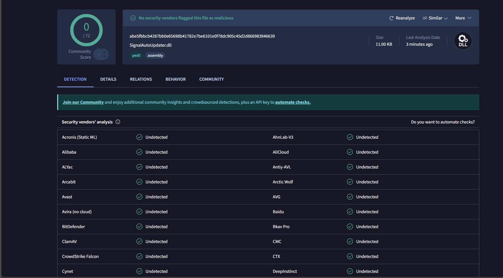Viewport: 503px width, 278px height.
Task: Open the Details tab
Action: pos(108,79)
